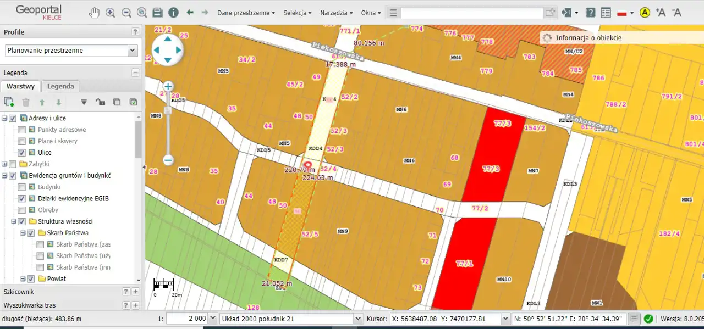Enable high contrast mode icon
The width and height of the screenshot is (704, 329).
[645, 13]
